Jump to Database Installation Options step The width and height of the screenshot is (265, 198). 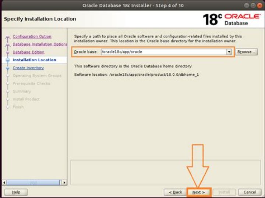pyautogui.click(x=40, y=44)
